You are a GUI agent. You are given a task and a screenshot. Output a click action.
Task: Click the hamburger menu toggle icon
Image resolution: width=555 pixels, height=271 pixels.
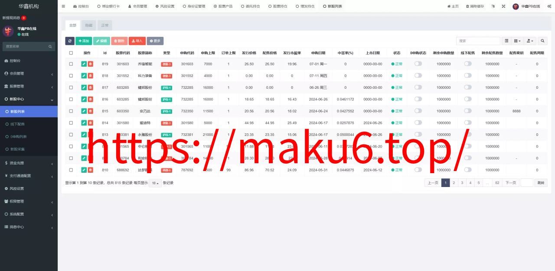63,6
